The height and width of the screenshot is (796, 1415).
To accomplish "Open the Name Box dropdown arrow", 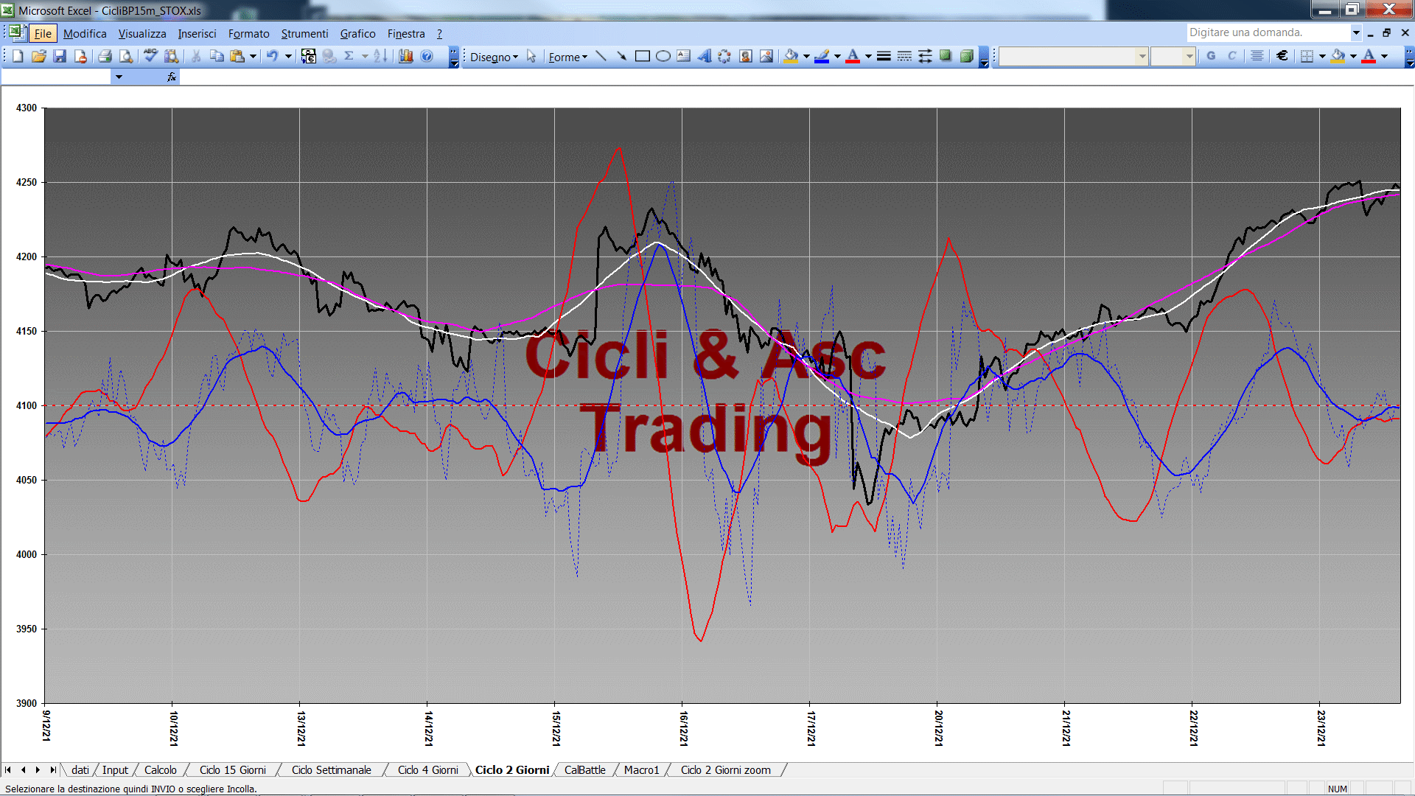I will coord(119,77).
